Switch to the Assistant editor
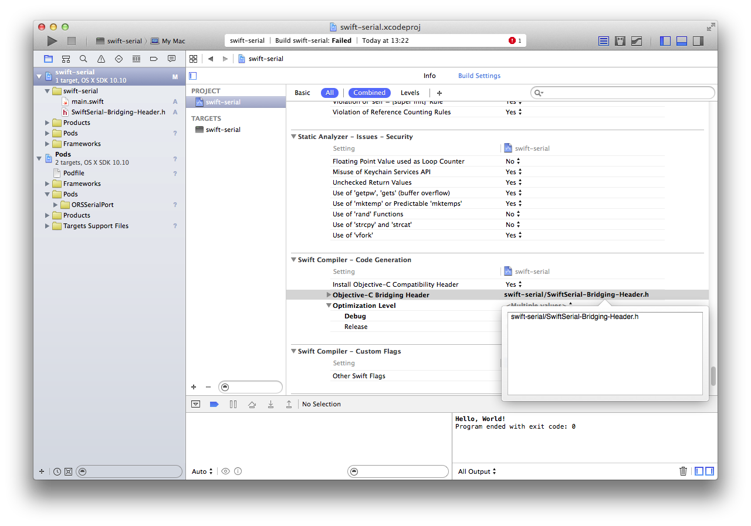The height and width of the screenshot is (526, 751). (x=620, y=41)
